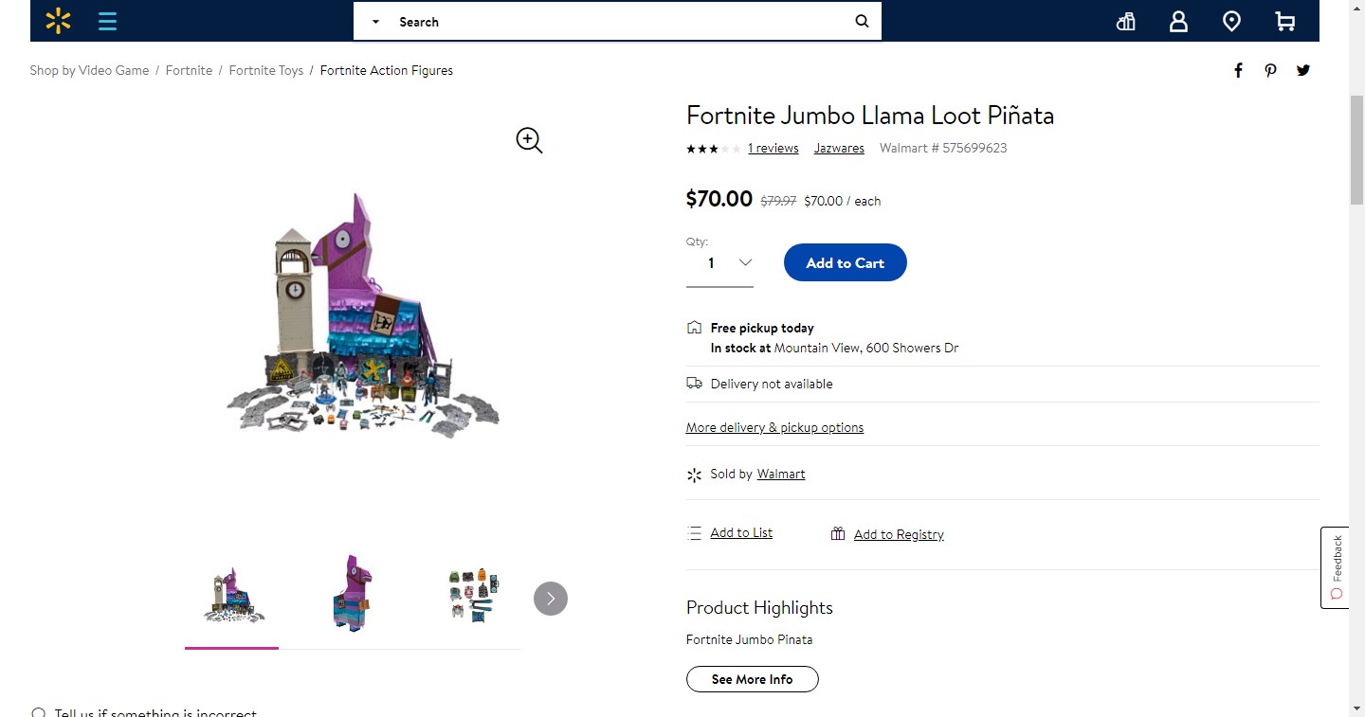This screenshot has height=717, width=1365.
Task: Open the account profile icon
Action: tap(1178, 21)
